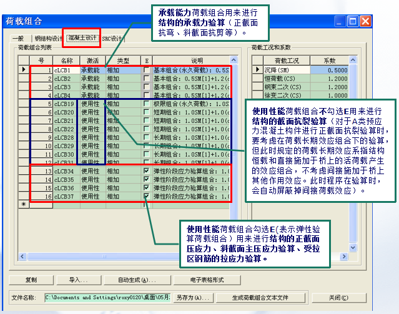Image resolution: width=399 pixels, height=314 pixels.
Task: Select the cLCB1 name cell
Action: tap(66, 70)
